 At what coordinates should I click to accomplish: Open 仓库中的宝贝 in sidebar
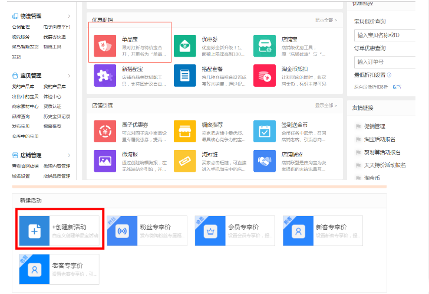coord(25,136)
